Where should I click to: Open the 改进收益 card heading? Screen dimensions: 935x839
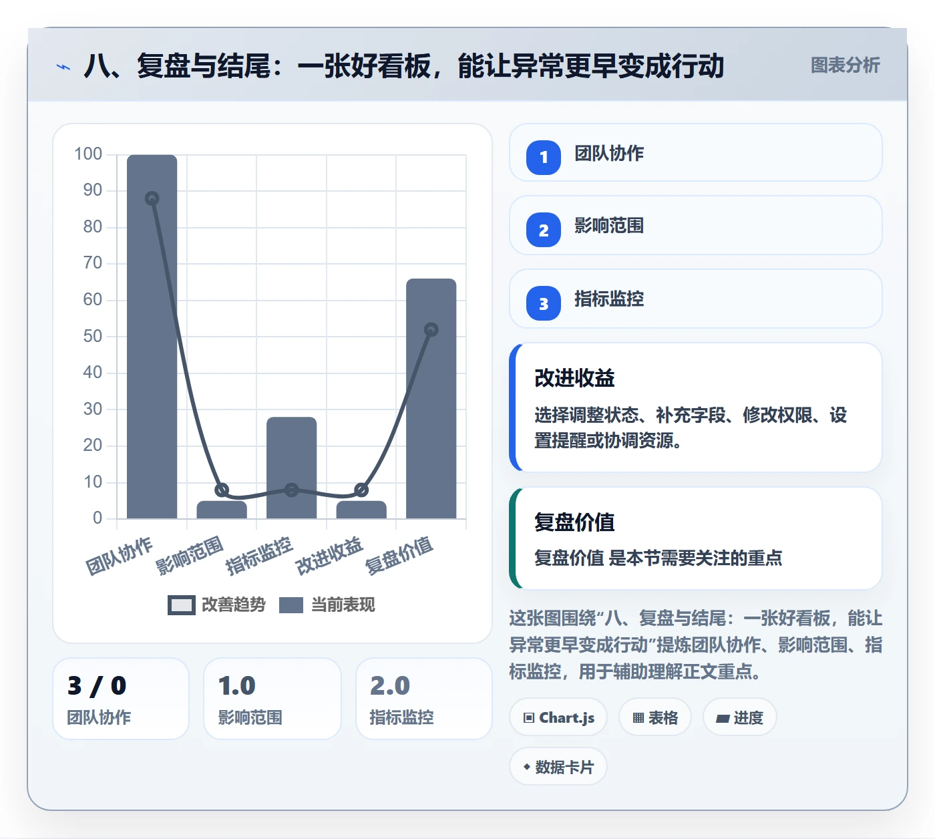tap(574, 378)
